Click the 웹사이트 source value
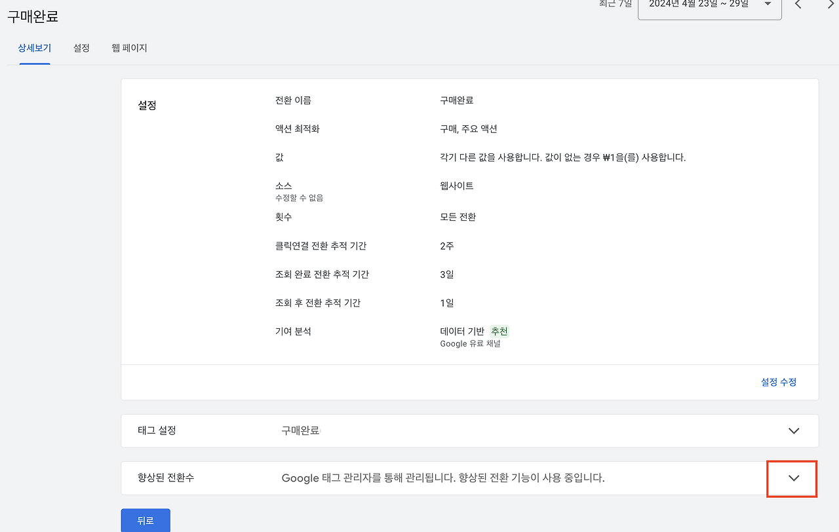 coord(458,185)
